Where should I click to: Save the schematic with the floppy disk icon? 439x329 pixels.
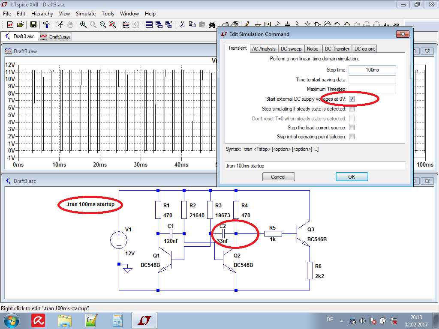[x=33, y=24]
